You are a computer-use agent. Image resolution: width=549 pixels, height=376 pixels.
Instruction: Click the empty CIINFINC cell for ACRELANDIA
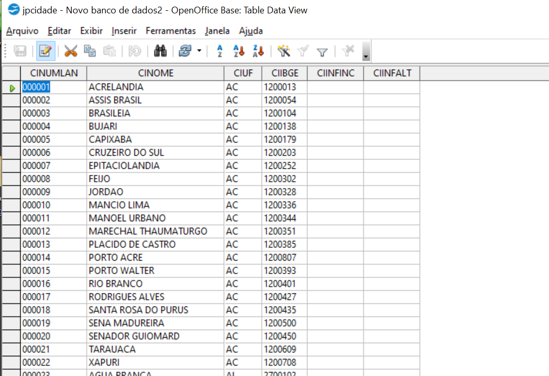tap(335, 87)
